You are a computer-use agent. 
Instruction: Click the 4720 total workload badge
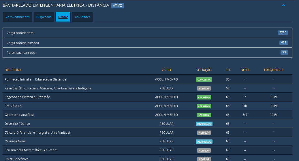coord(283,32)
